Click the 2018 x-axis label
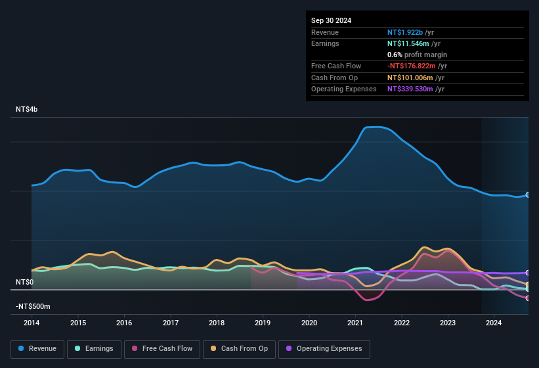 [217, 323]
